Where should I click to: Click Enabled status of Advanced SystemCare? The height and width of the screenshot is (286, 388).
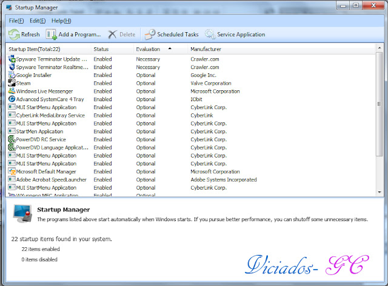[x=102, y=99]
